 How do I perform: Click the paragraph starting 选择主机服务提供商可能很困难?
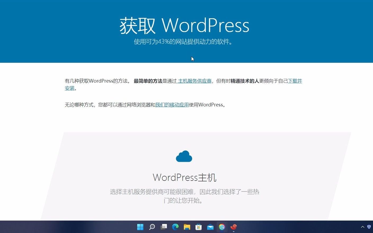pos(185,196)
